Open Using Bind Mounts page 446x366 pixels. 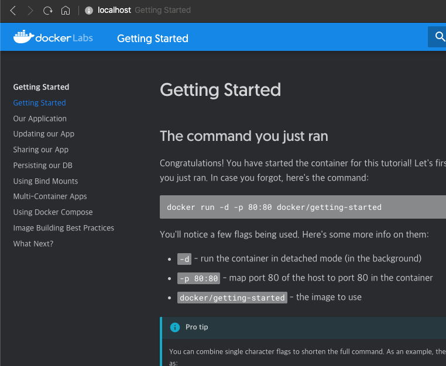click(46, 181)
